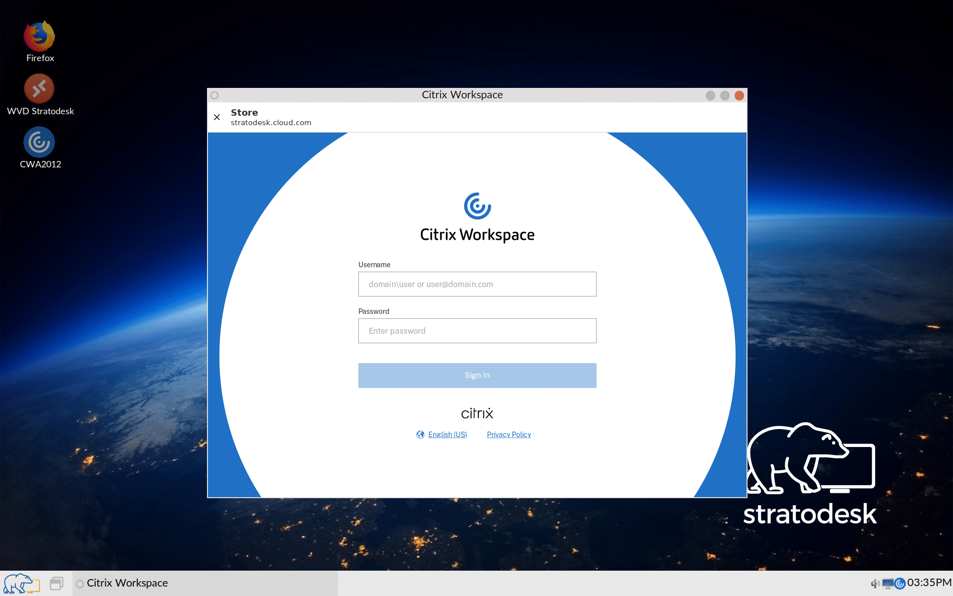Viewport: 953px width, 596px height.
Task: Close the Citrix Workspace window with the orange button
Action: point(739,95)
